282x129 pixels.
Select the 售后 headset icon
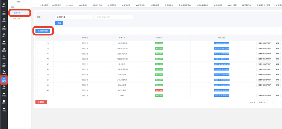click(4, 42)
